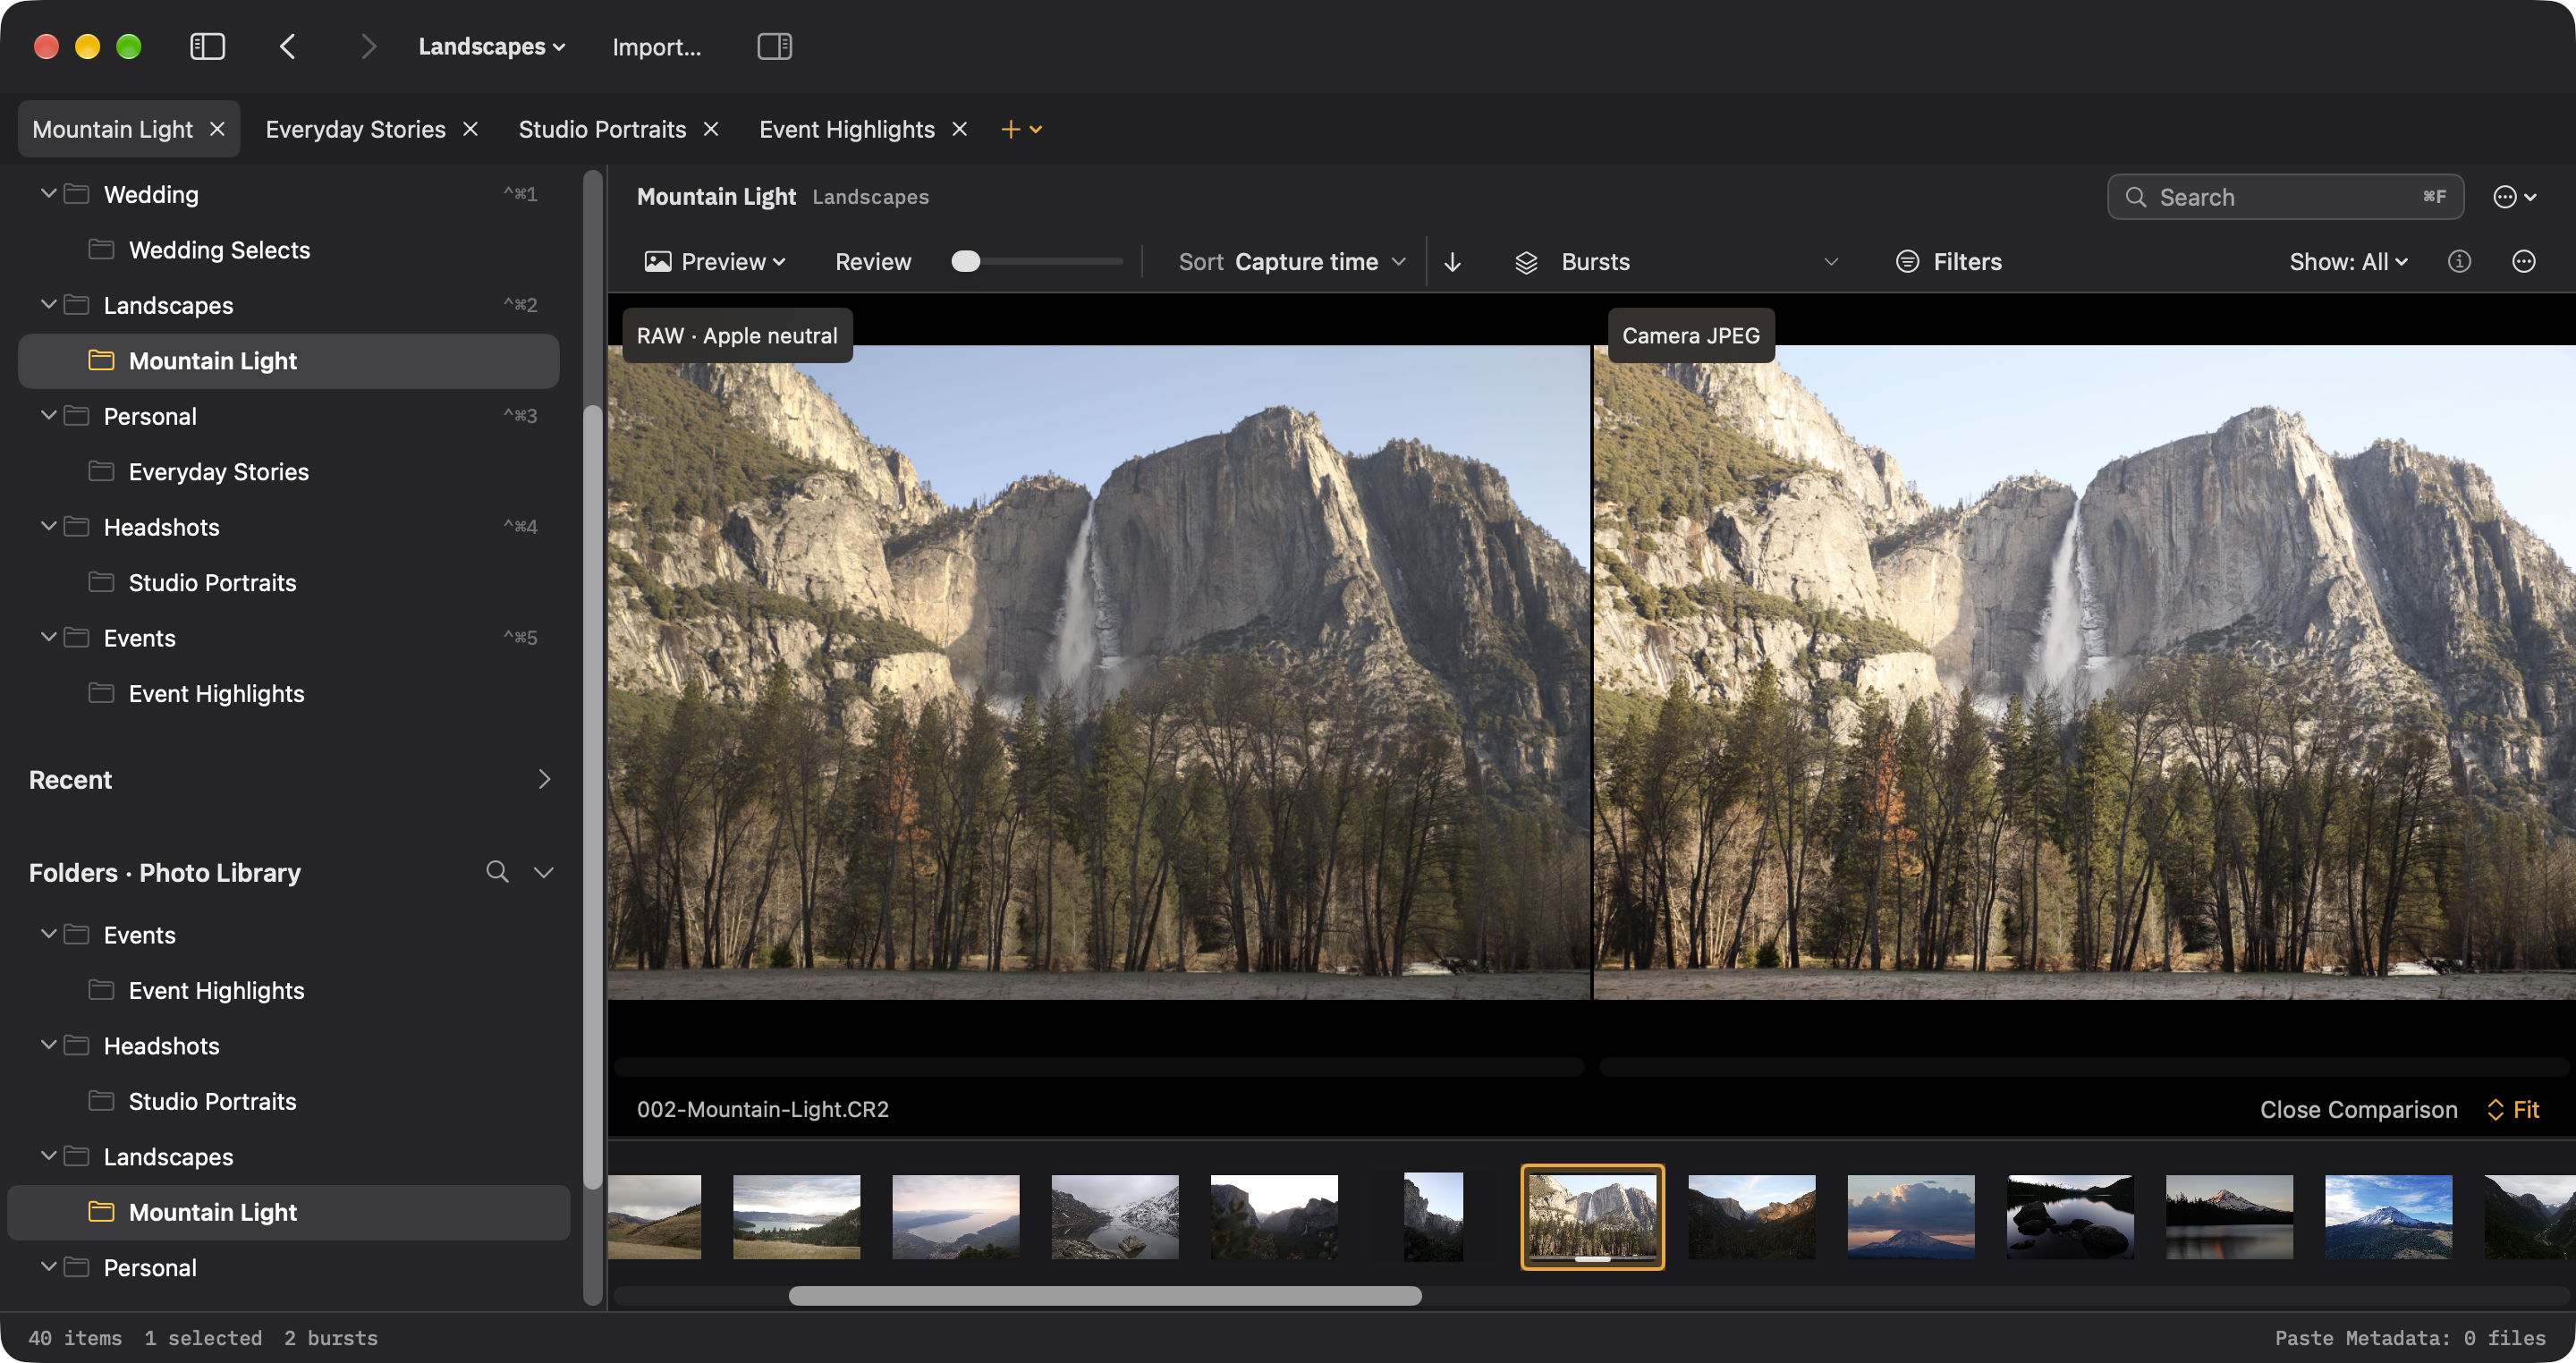Viewport: 2576px width, 1363px height.
Task: Collapse the Headshots folder in favorites
Action: click(x=48, y=526)
